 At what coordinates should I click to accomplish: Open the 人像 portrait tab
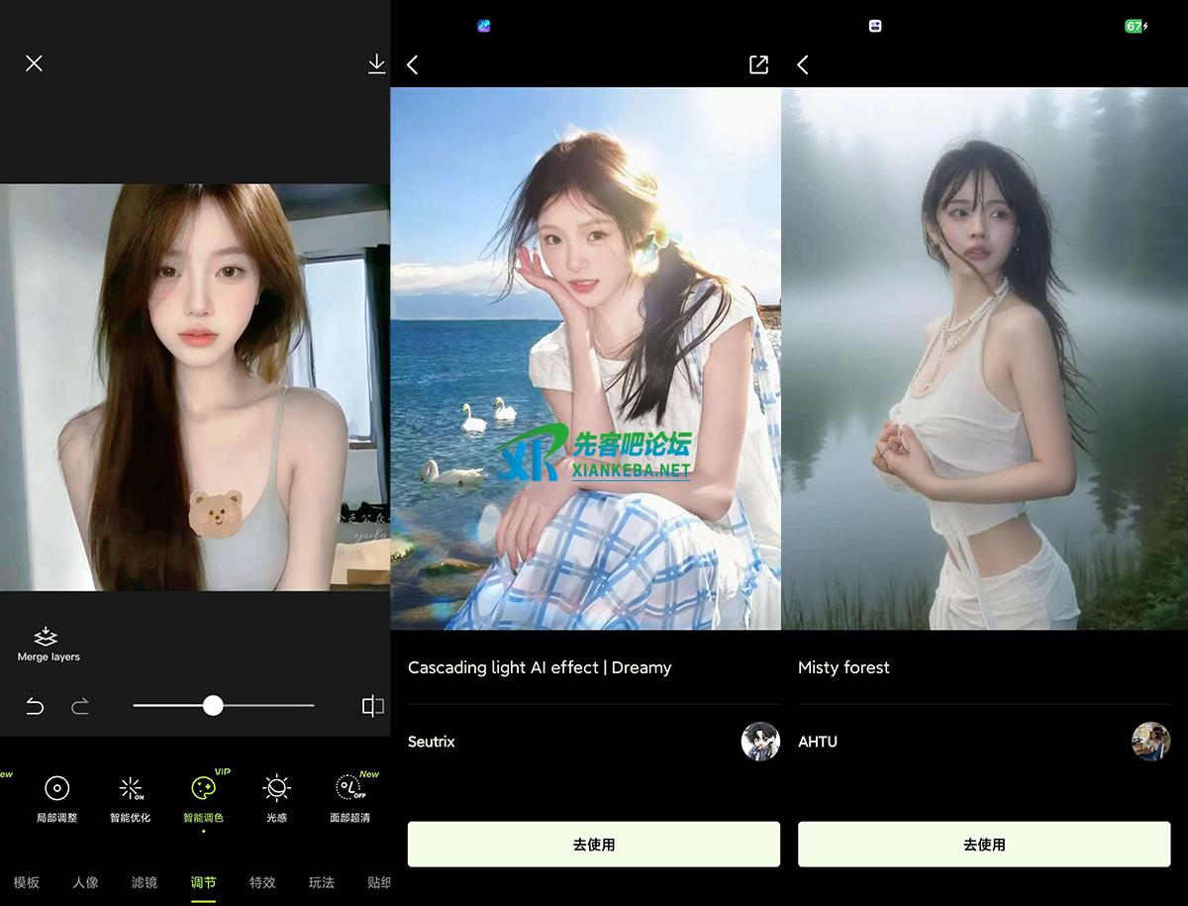pyautogui.click(x=86, y=882)
